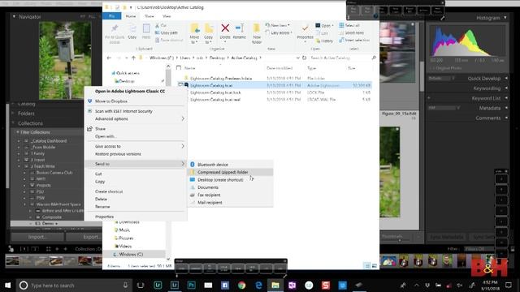Click the File Explorer taskbar icon
Viewport: 520px width, 292px height.
275,285
